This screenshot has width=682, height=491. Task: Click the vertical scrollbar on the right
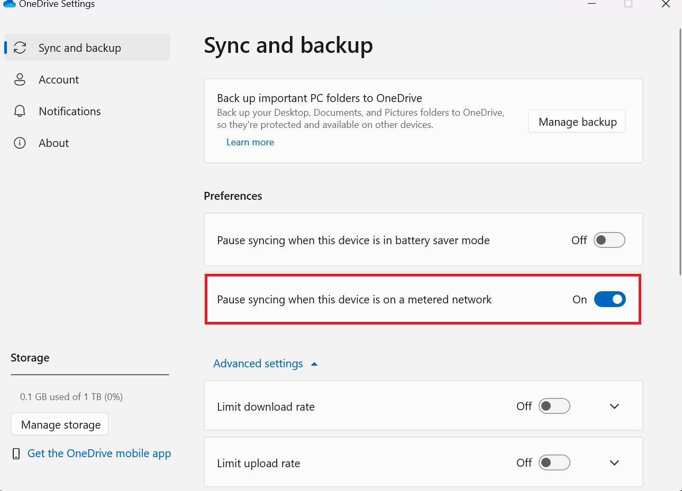point(680,152)
